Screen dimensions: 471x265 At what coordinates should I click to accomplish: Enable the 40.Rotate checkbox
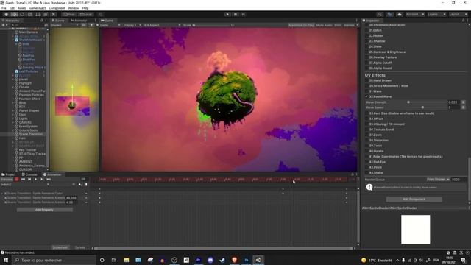366,151
